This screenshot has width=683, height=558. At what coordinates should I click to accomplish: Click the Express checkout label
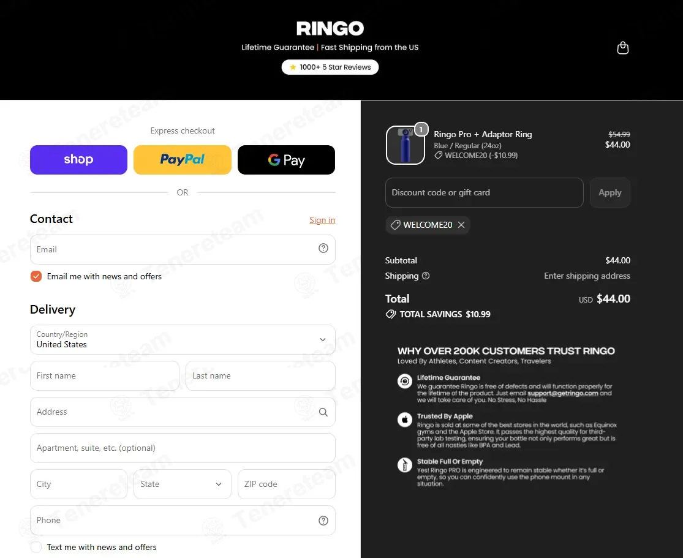coord(183,130)
